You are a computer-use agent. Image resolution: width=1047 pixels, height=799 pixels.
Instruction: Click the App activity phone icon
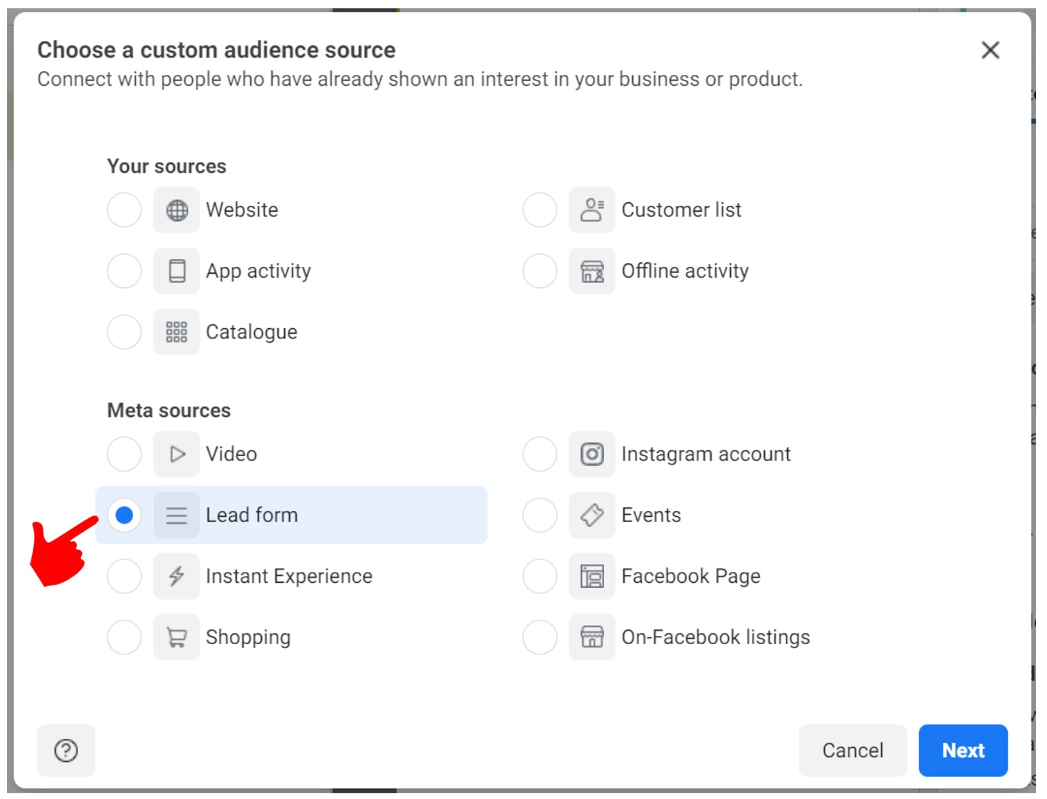pyautogui.click(x=177, y=271)
